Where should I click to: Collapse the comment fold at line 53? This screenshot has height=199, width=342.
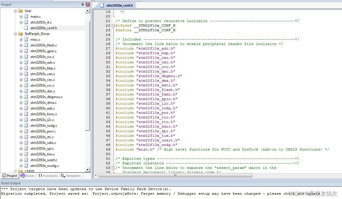tap(113, 168)
